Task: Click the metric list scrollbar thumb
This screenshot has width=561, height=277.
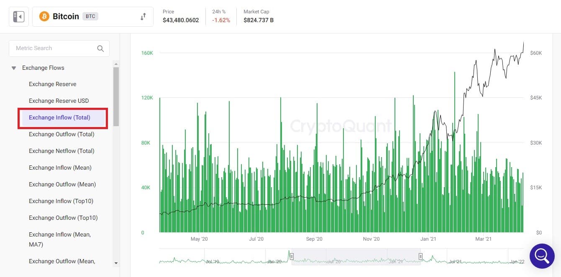Action: pos(116,97)
